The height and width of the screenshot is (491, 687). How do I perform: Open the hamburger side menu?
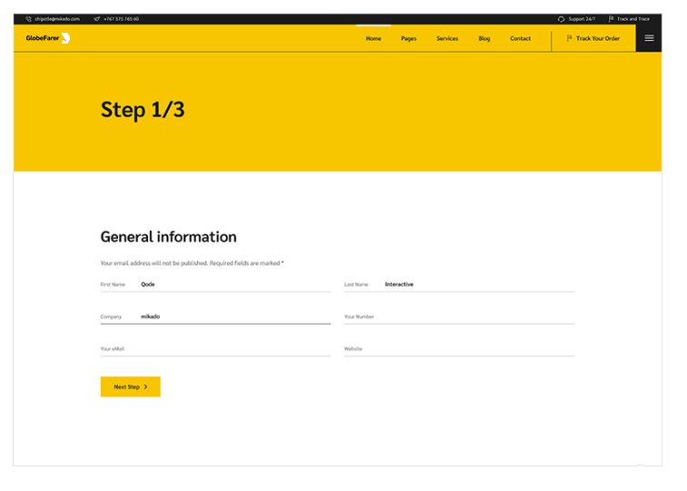click(649, 38)
